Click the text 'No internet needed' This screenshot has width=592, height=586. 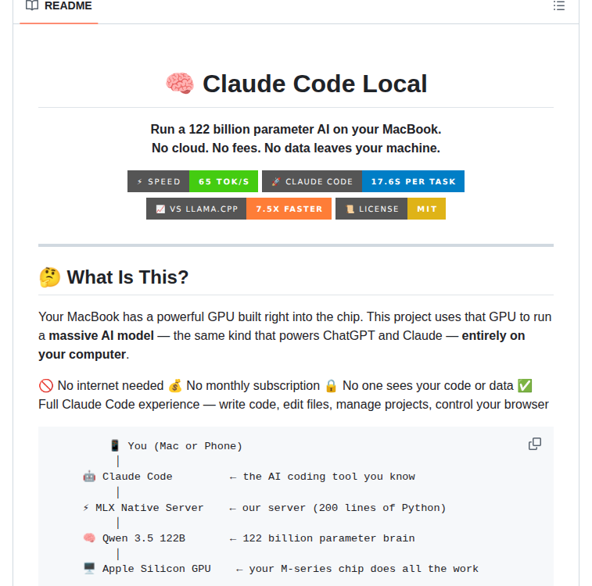click(110, 386)
